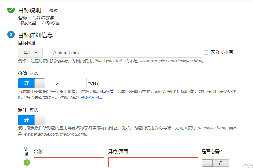Image resolution: width=253 pixels, height=168 pixels.
Task: Open the 目标价值 help link
Action: coord(105,92)
